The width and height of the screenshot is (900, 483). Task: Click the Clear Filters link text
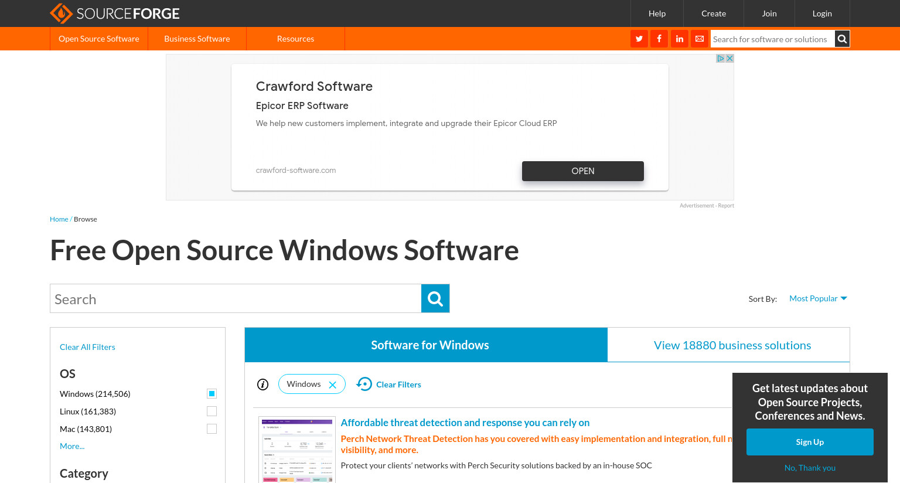point(398,385)
